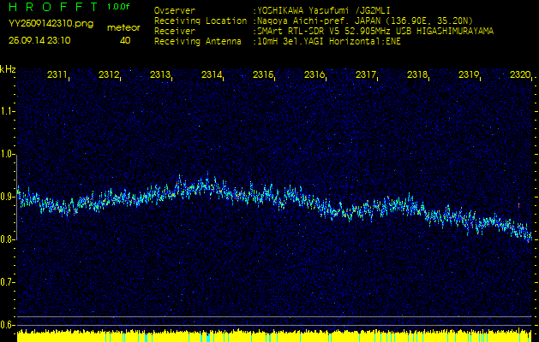The width and height of the screenshot is (539, 342).
Task: Select the 2318 time marker
Action: coord(418,75)
